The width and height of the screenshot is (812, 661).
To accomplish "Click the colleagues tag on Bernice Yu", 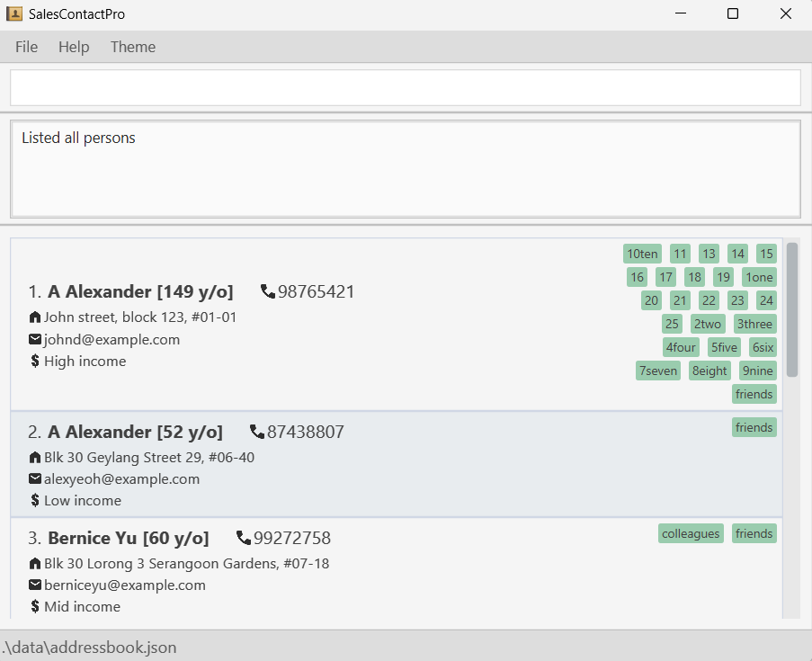I will (x=691, y=533).
